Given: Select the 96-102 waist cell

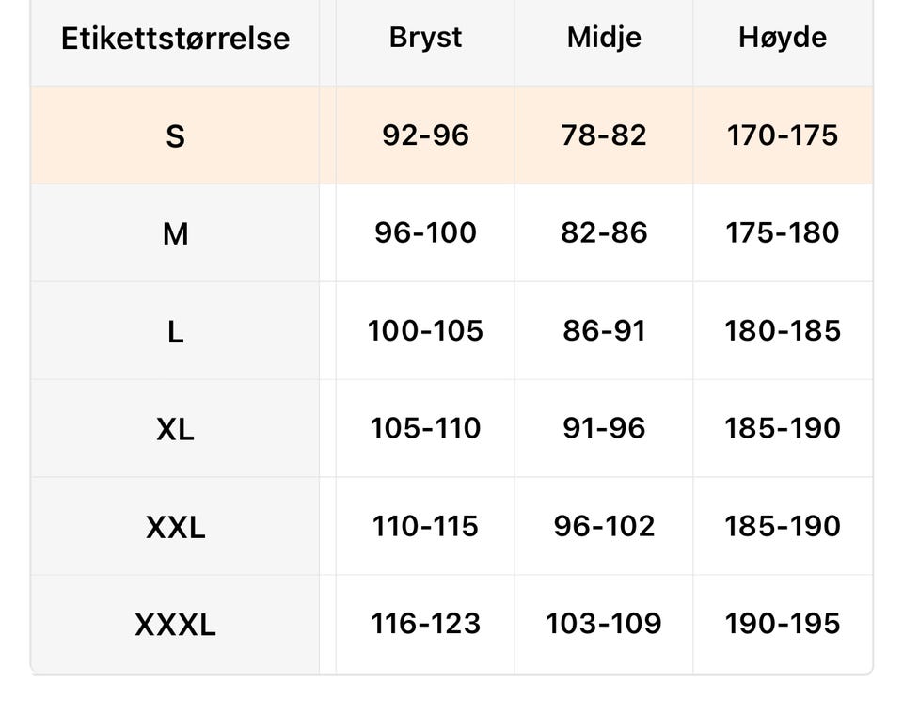Looking at the screenshot, I should click(604, 526).
